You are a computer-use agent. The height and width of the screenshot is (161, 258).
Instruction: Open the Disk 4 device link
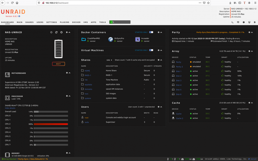point(179,85)
